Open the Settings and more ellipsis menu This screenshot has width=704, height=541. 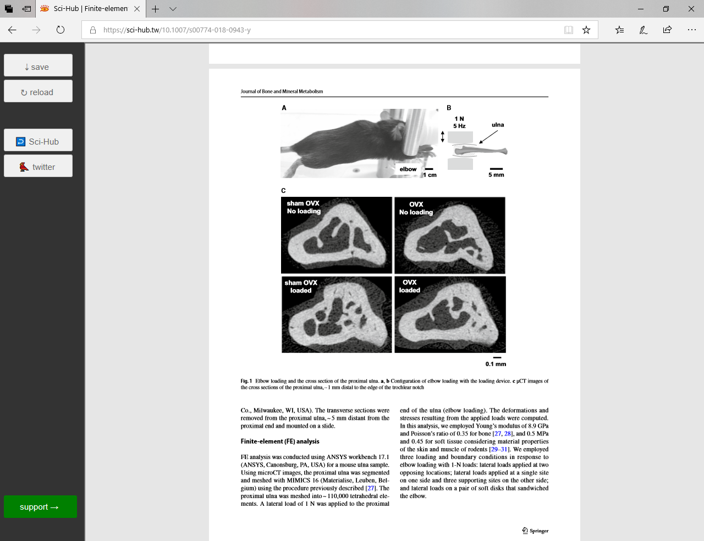691,30
